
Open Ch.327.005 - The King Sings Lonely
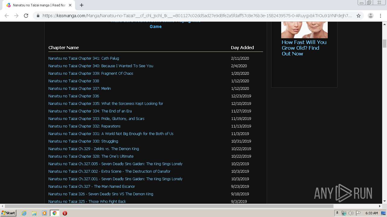tap(115, 164)
